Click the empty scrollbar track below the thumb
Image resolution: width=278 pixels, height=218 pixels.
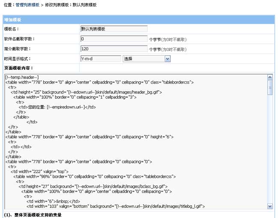pyautogui.click(x=270, y=150)
